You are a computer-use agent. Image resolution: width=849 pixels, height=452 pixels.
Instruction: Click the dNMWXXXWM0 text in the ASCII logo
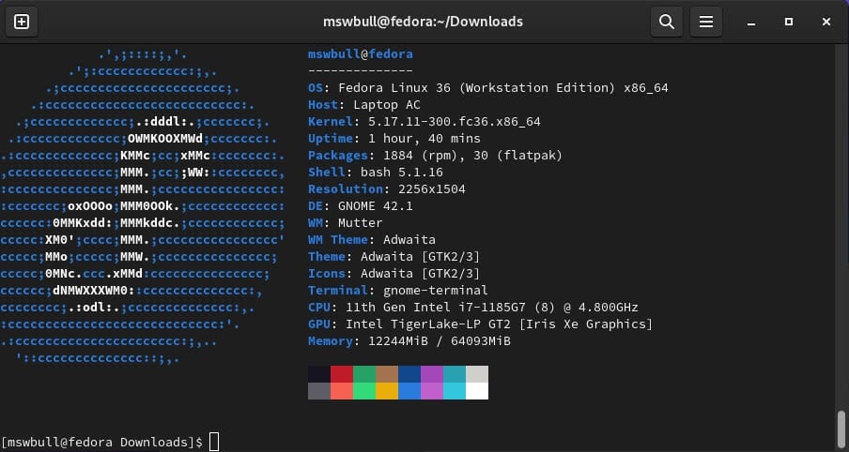[x=90, y=291]
